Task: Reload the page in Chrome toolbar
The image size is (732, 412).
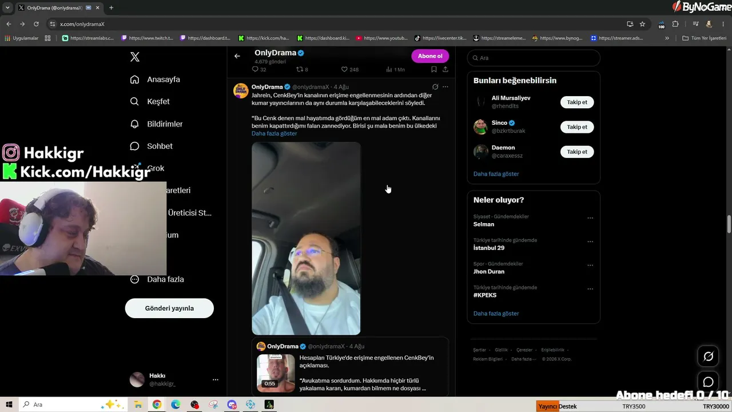Action: coord(36,24)
